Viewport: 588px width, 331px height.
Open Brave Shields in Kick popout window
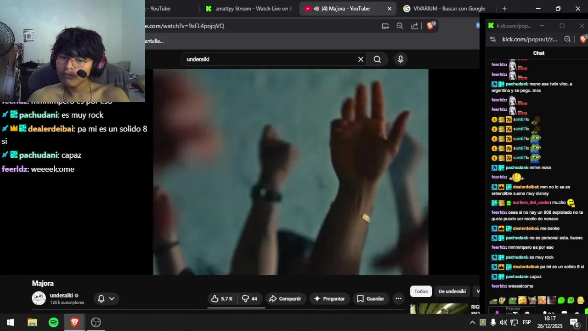click(583, 40)
